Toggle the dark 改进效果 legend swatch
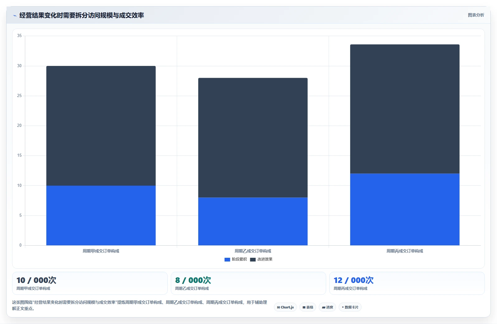Screen dimensions: 497x324 pyautogui.click(x=253, y=259)
